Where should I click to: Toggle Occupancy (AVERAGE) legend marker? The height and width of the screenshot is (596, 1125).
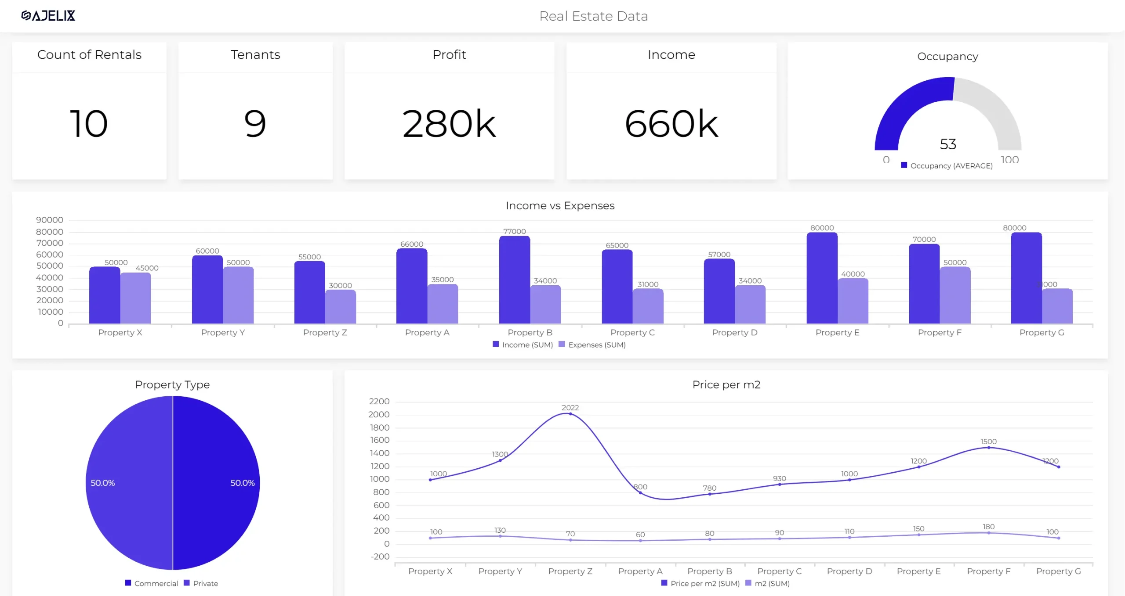[904, 165]
